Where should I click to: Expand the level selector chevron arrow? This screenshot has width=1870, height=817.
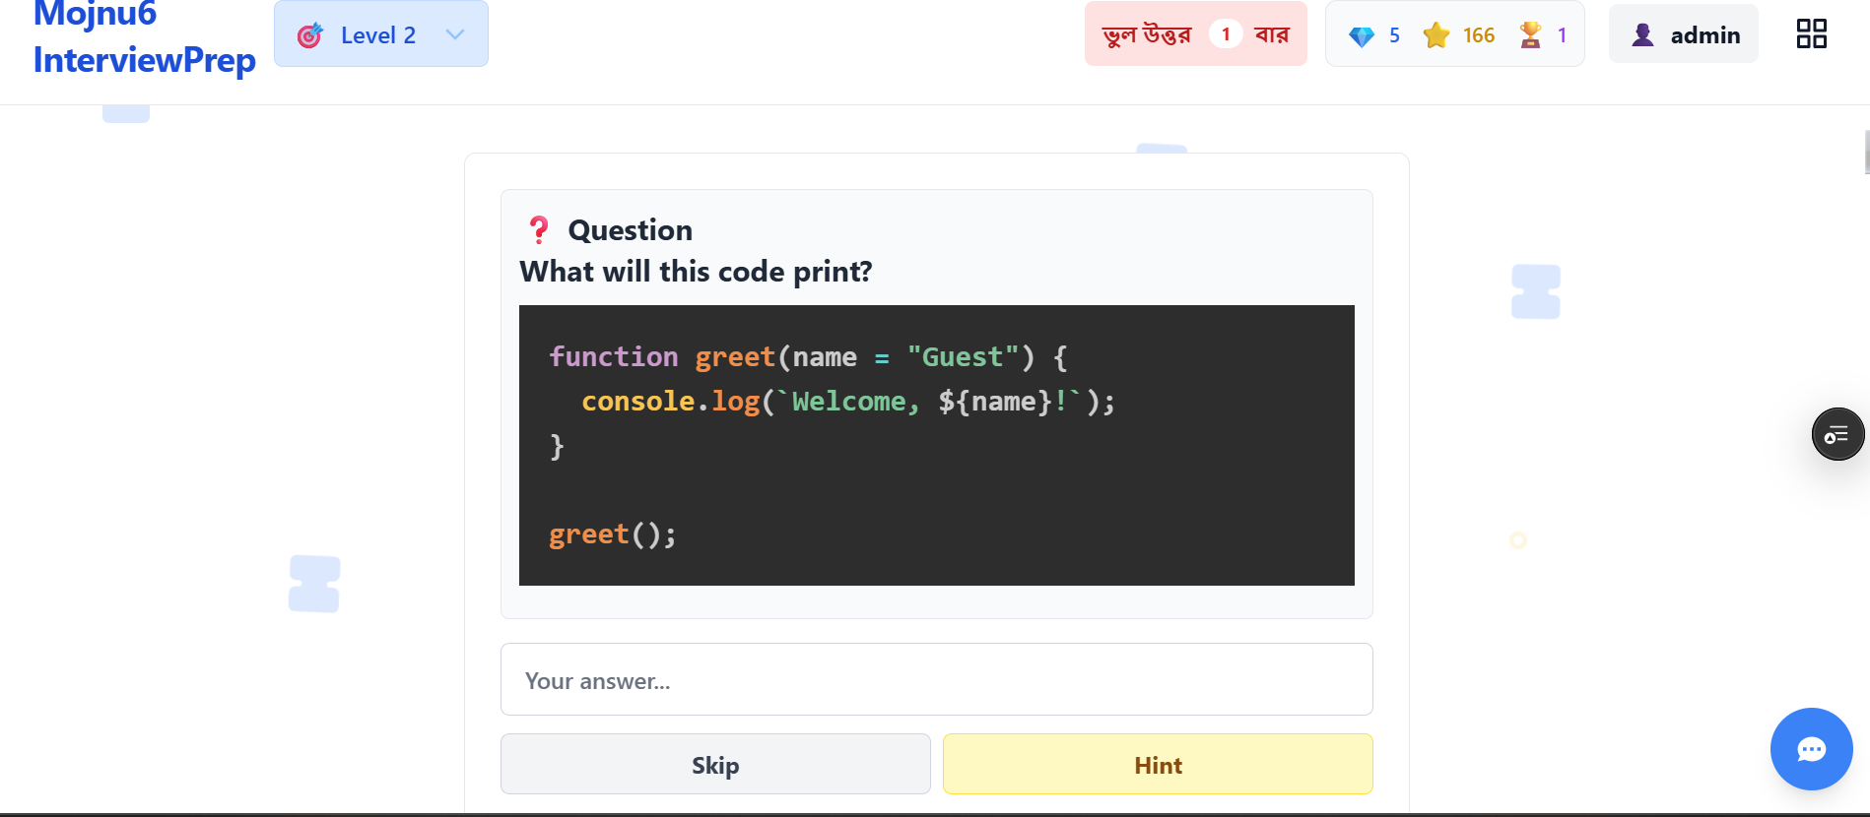click(x=454, y=34)
